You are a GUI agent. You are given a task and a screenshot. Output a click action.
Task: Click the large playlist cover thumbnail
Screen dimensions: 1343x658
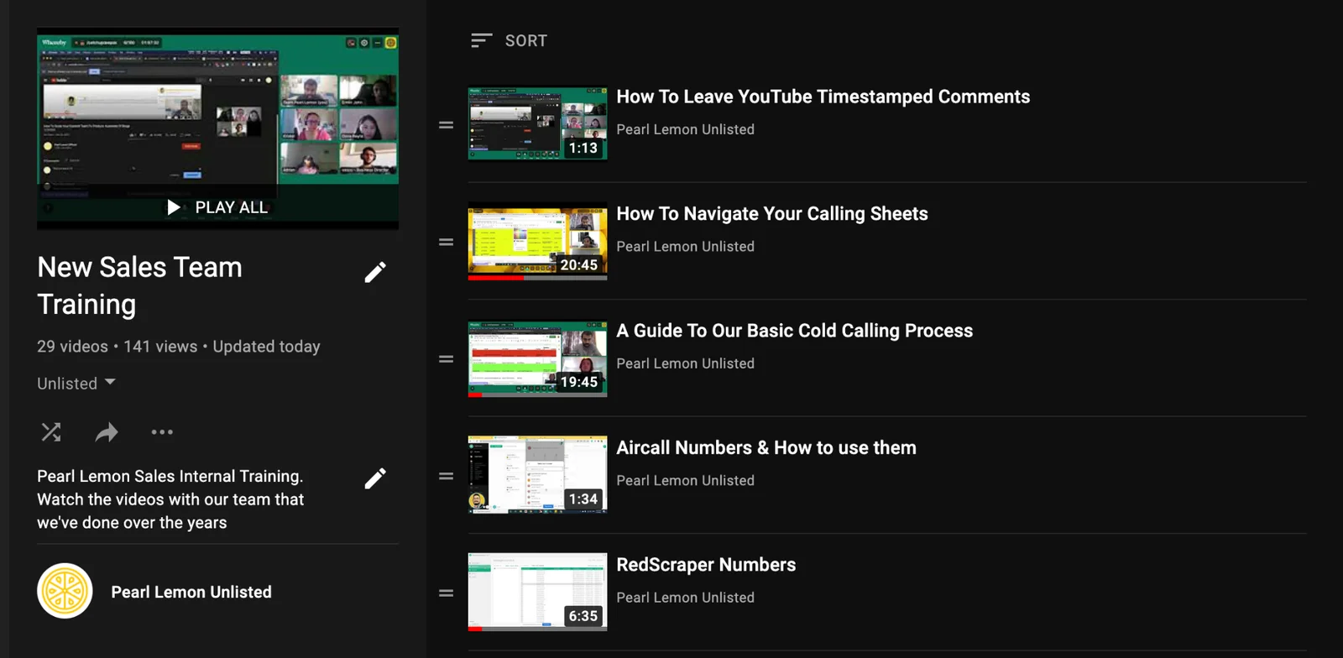[217, 128]
